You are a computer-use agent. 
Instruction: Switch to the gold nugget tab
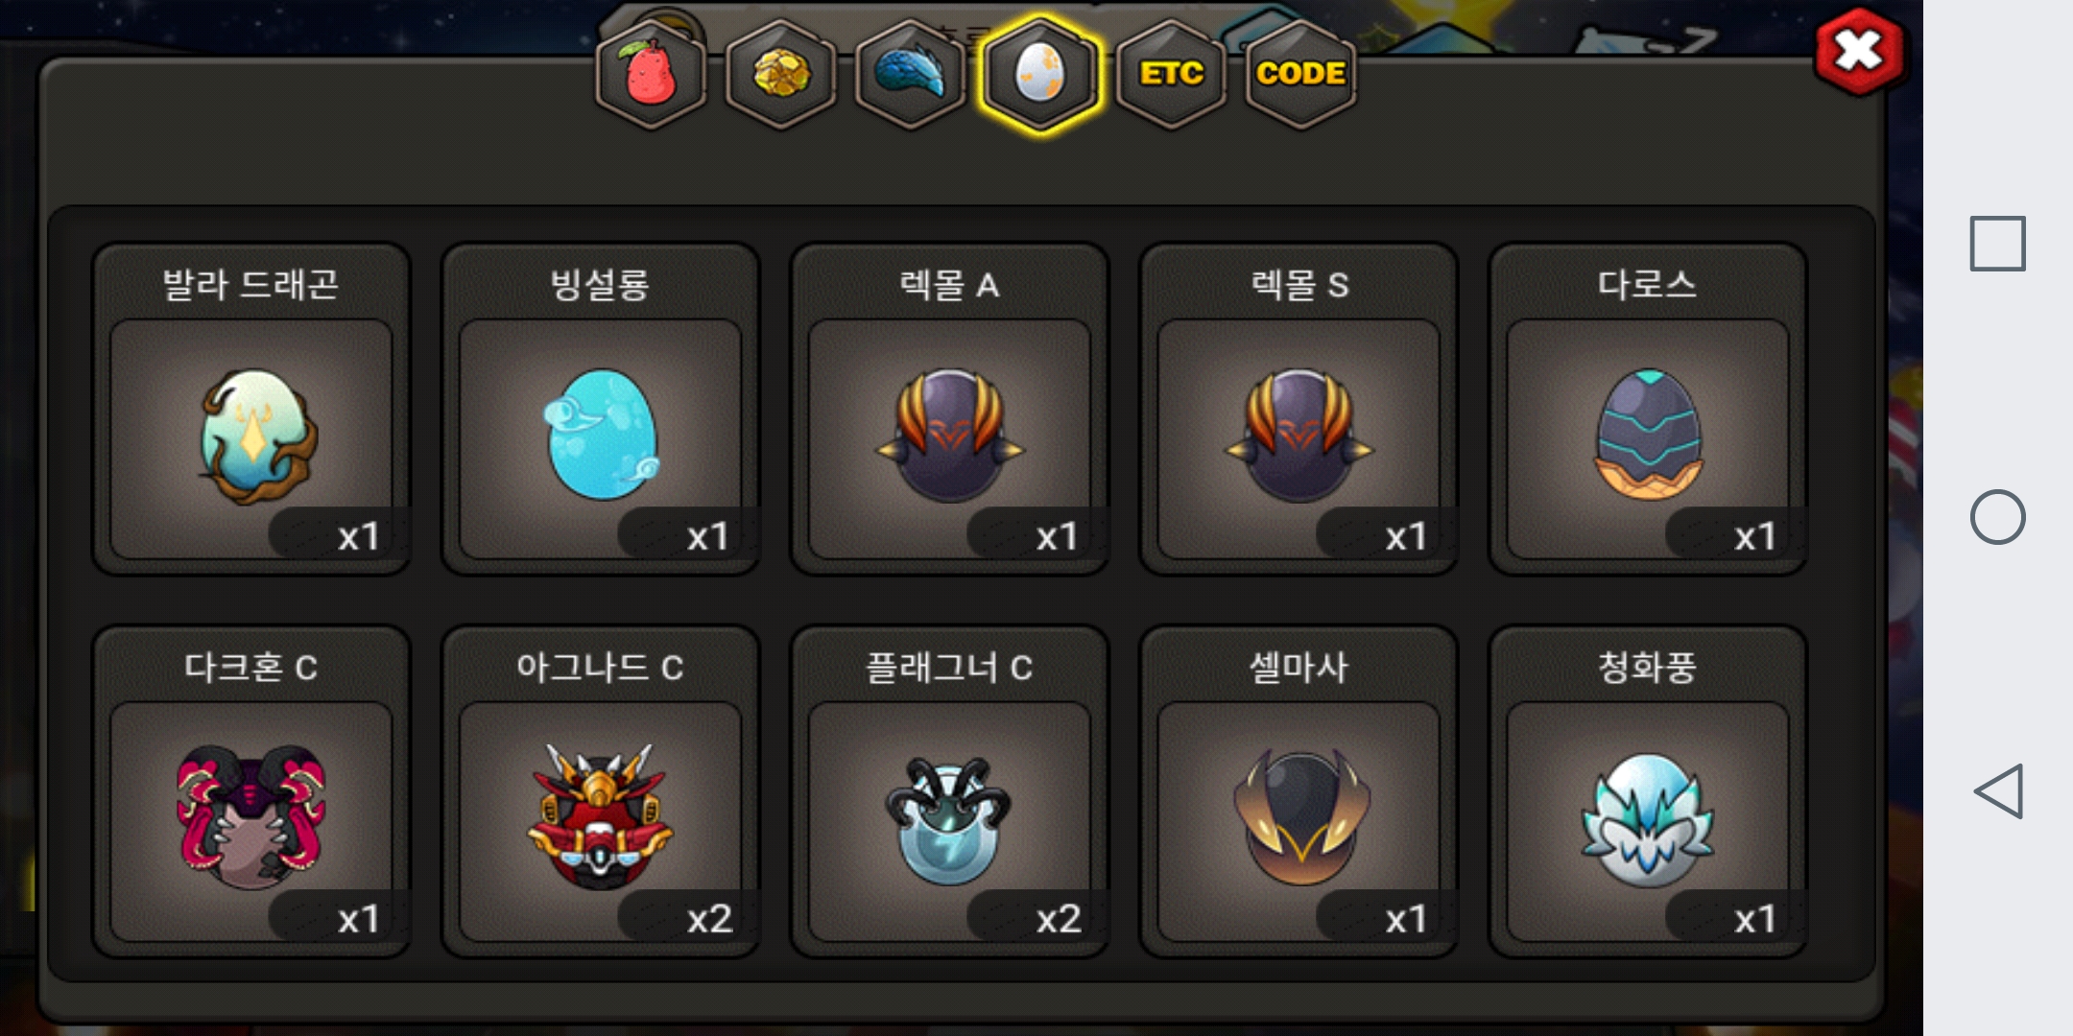pyautogui.click(x=781, y=74)
